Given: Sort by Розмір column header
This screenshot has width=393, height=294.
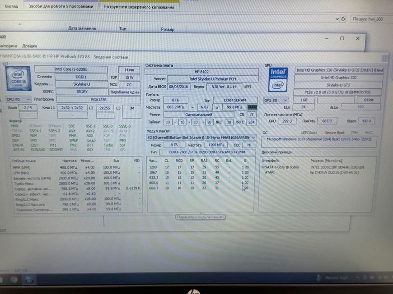Looking at the screenshot, I should [168, 29].
